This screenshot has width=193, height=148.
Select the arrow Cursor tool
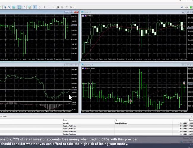(x=35, y=7)
